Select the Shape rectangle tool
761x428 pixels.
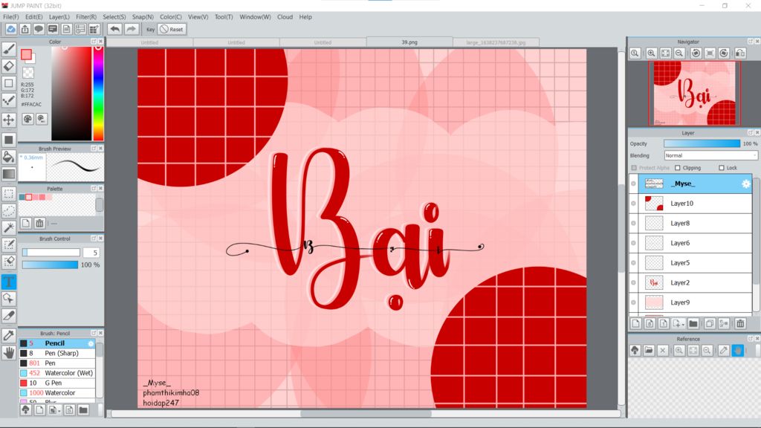point(9,83)
